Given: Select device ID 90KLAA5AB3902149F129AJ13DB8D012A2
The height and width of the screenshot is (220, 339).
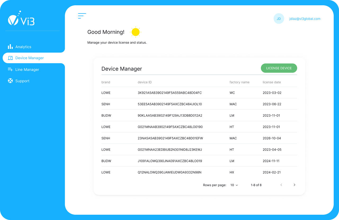Looking at the screenshot, I should tap(170, 116).
